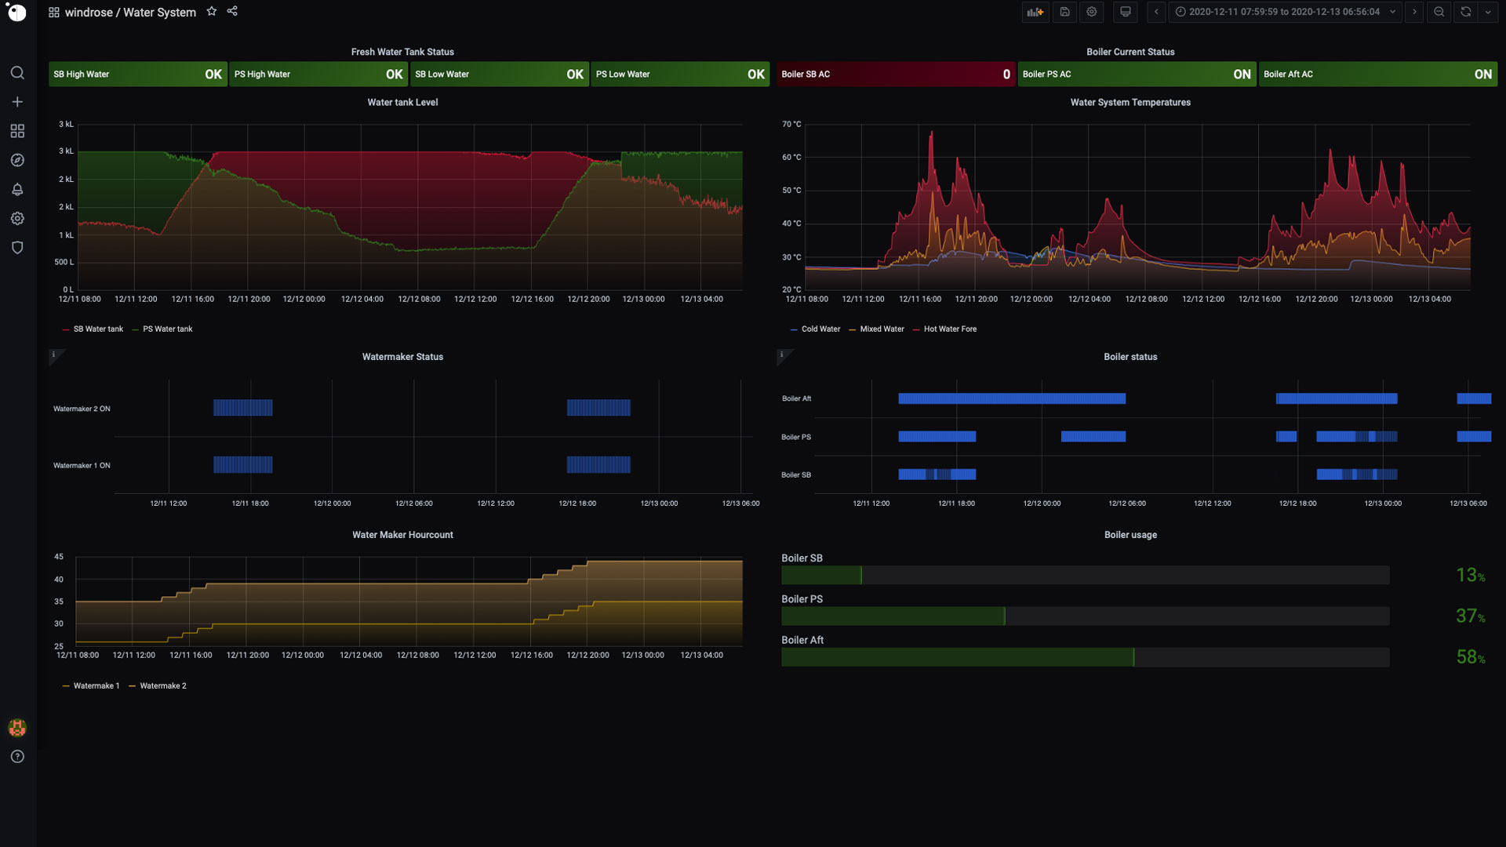Viewport: 1506px width, 847px height.
Task: Open the Server Admin shield menu
Action: 17,248
